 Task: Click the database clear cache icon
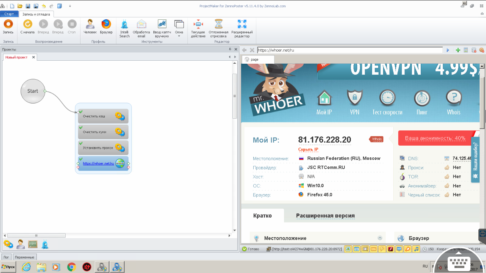(473, 50)
